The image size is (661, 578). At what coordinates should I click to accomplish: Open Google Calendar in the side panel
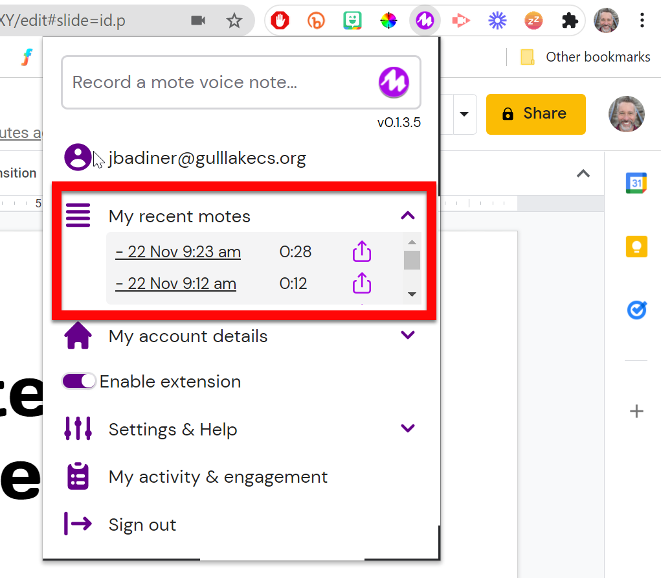636,183
